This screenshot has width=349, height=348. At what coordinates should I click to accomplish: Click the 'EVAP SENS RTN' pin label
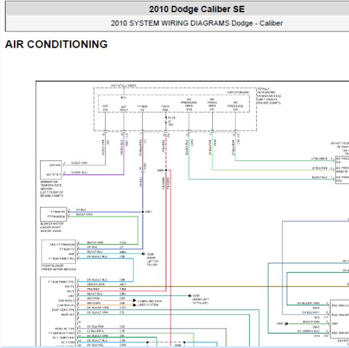pos(63,310)
